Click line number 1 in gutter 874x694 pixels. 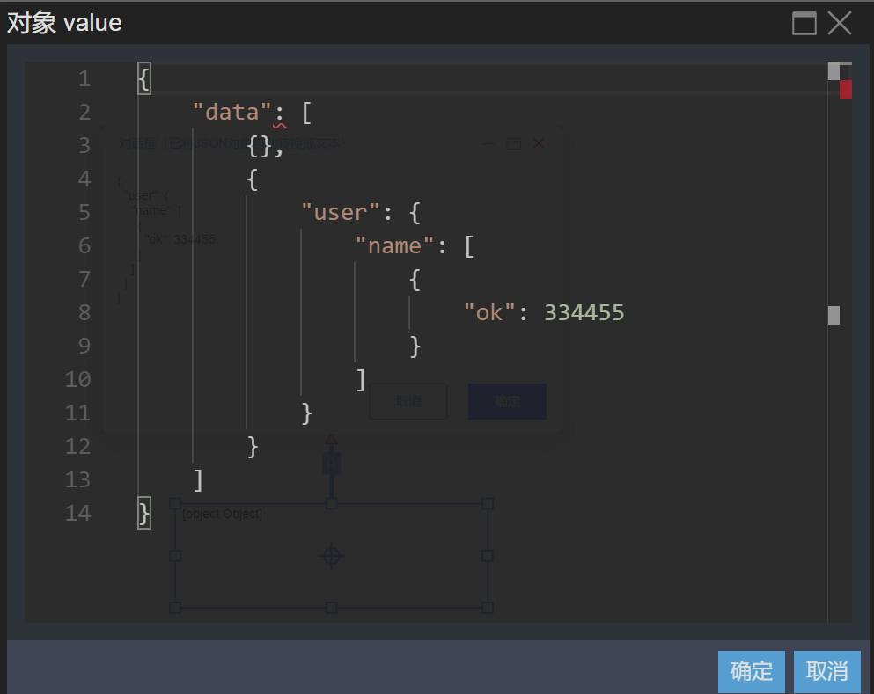click(x=84, y=78)
